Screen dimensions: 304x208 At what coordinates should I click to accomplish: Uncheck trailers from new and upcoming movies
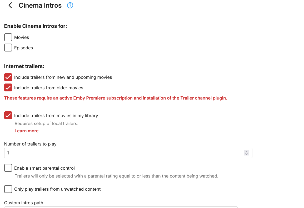[x=8, y=77]
